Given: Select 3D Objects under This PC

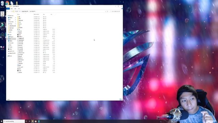Looking at the screenshot, I should coord(11,37).
